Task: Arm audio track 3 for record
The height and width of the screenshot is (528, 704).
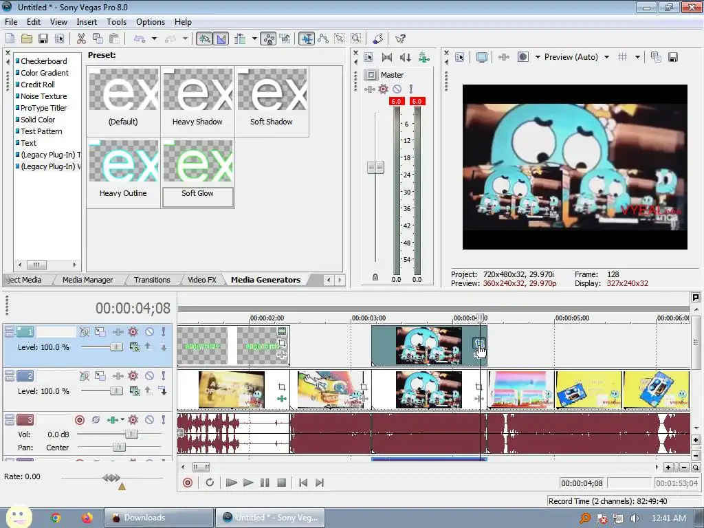Action: [80, 420]
